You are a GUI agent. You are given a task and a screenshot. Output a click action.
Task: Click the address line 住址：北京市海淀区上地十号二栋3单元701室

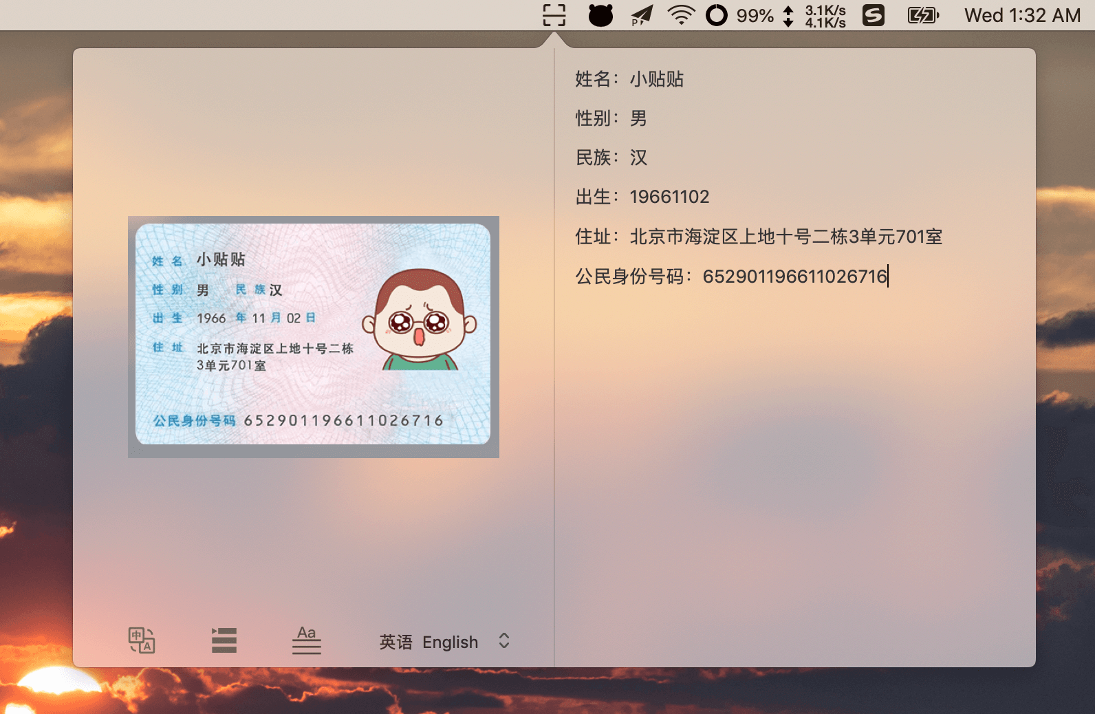759,237
